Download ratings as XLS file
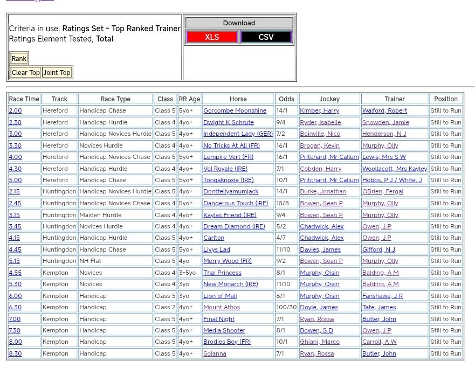 point(211,37)
